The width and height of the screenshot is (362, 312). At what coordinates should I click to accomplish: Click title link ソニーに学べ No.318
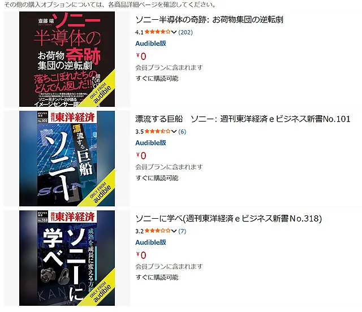tap(229, 219)
